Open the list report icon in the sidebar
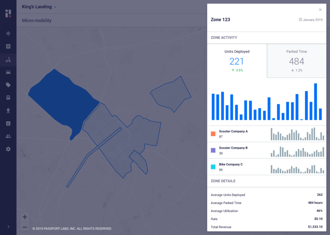This screenshot has height=235, width=330. (x=8, y=46)
